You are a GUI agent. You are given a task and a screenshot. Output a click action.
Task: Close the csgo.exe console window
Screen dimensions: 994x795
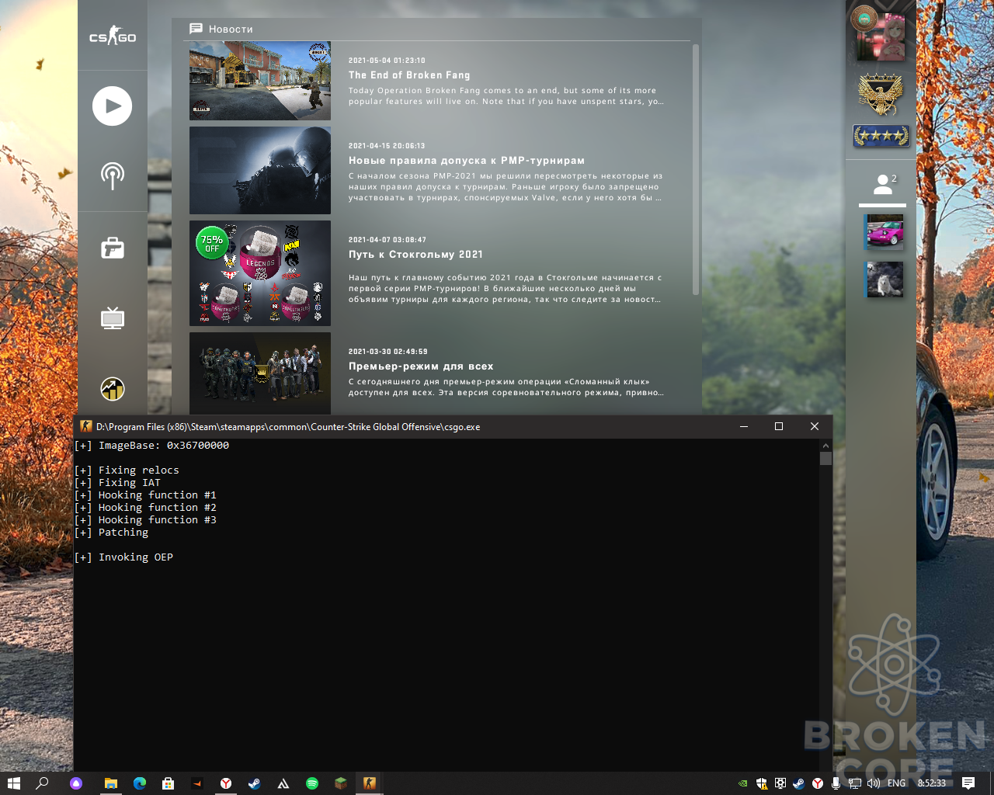[x=815, y=426]
